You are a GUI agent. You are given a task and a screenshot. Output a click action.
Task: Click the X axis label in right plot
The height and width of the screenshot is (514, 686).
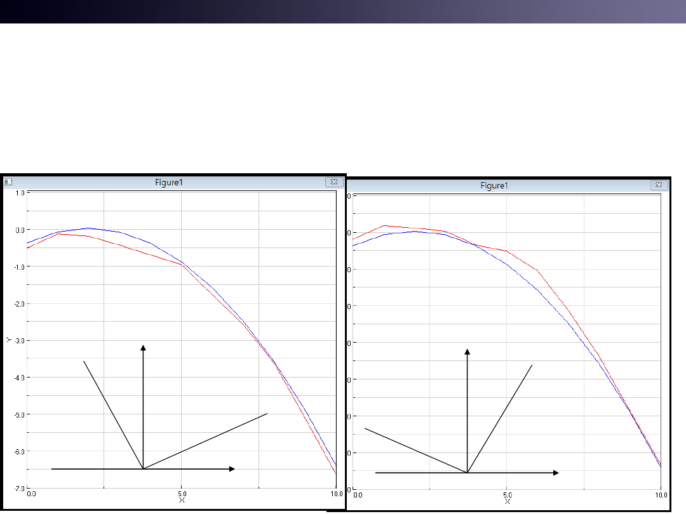point(507,501)
